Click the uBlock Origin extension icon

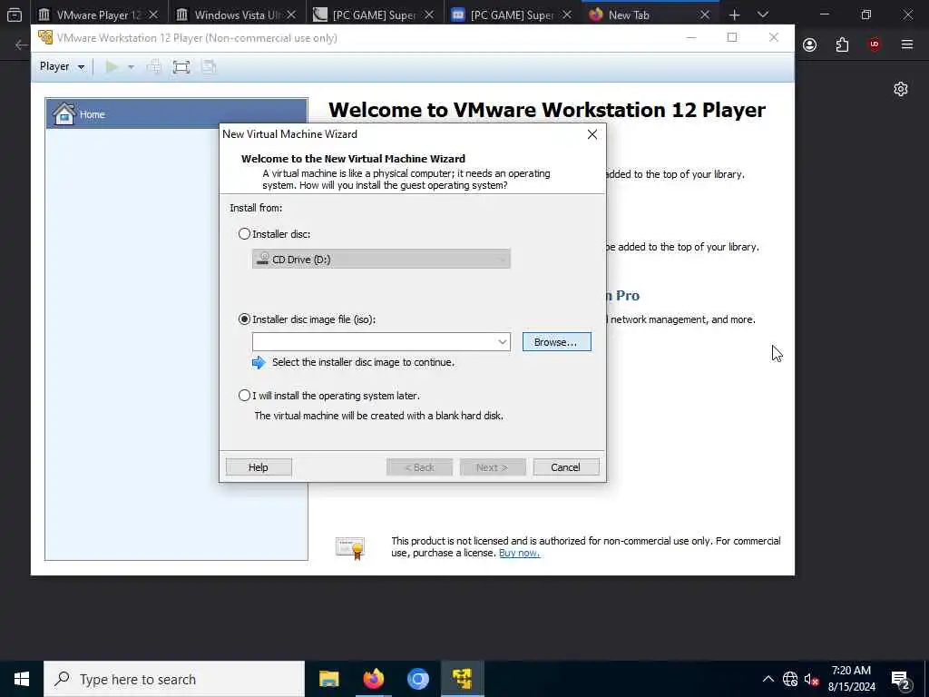875,44
